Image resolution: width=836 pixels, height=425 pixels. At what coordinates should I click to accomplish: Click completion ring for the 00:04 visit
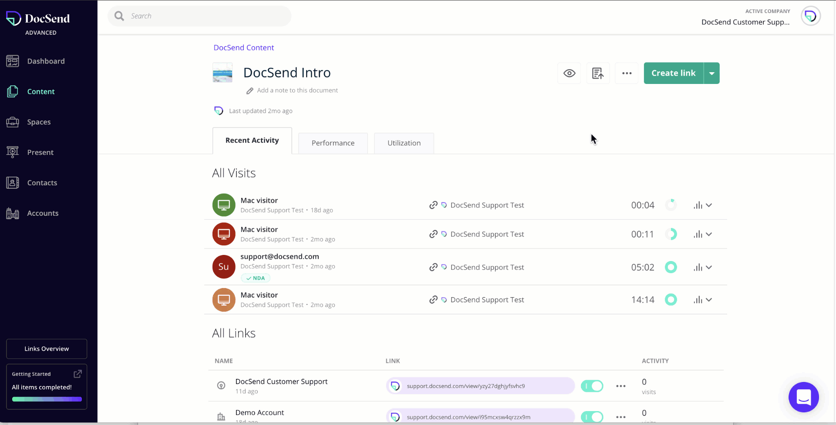671,205
